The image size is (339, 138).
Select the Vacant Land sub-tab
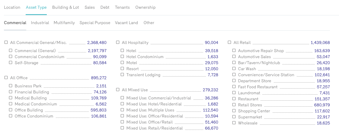pyautogui.click(x=126, y=23)
